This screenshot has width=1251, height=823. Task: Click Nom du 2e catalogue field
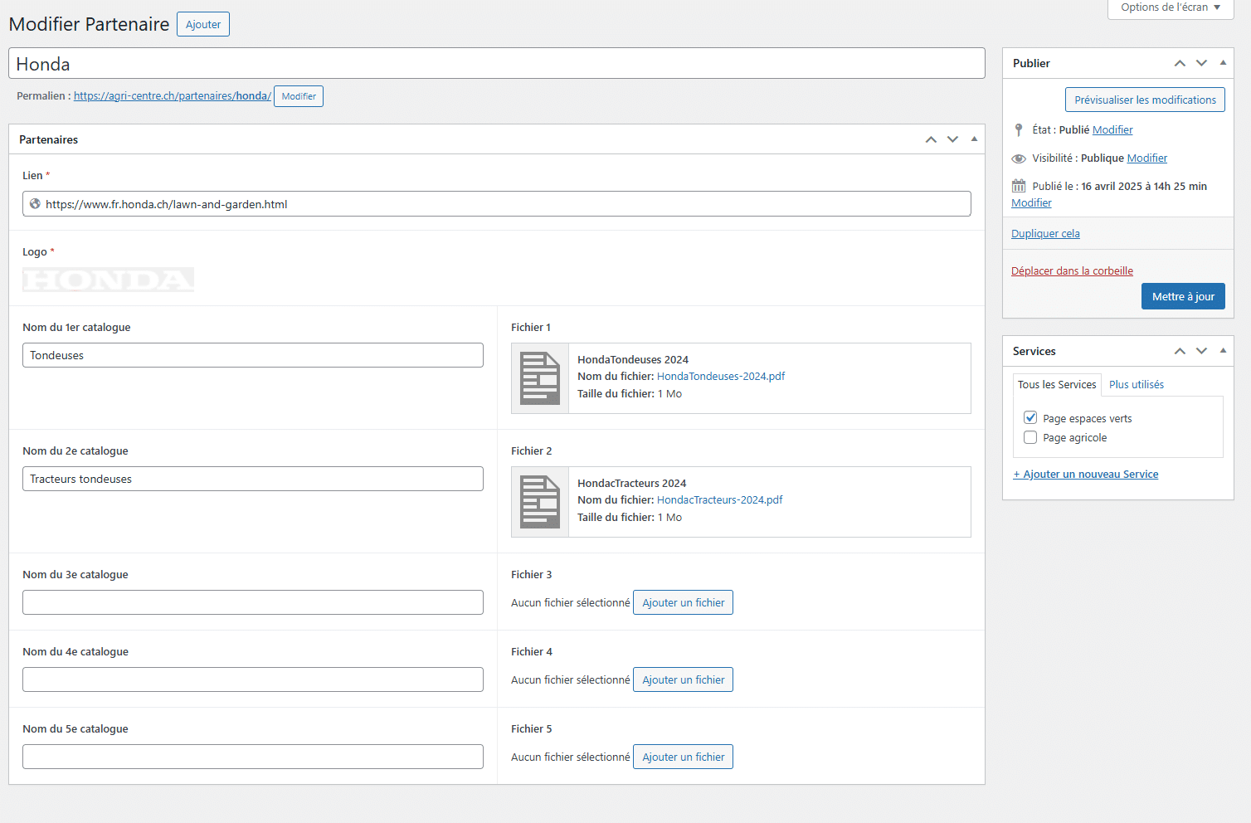253,479
